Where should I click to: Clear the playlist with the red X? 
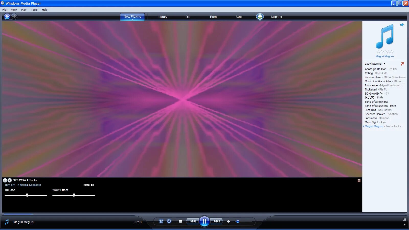click(403, 64)
